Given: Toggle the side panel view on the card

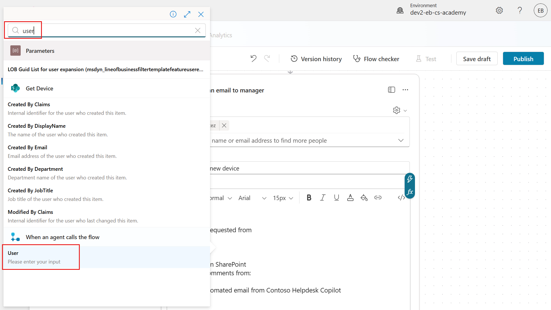Looking at the screenshot, I should 391,90.
